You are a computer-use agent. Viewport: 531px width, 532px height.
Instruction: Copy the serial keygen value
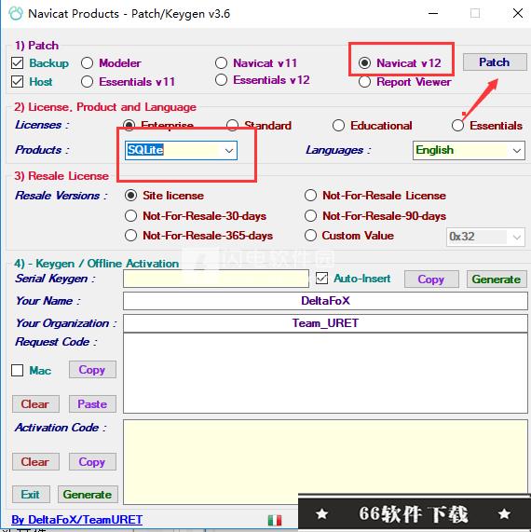[431, 280]
